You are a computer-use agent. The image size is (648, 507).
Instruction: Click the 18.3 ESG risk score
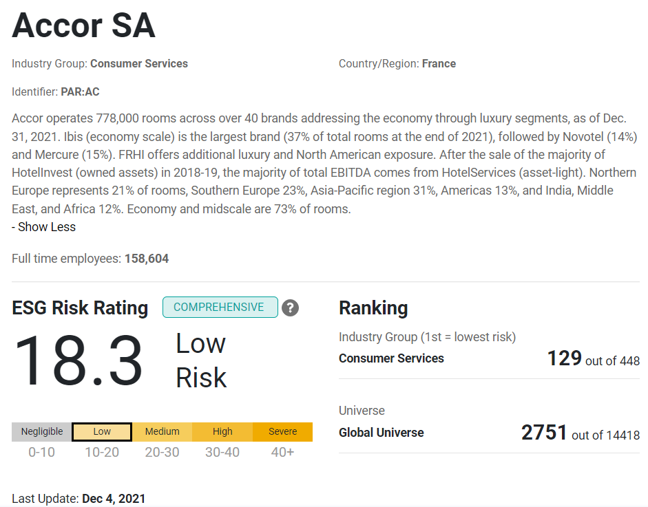[79, 361]
